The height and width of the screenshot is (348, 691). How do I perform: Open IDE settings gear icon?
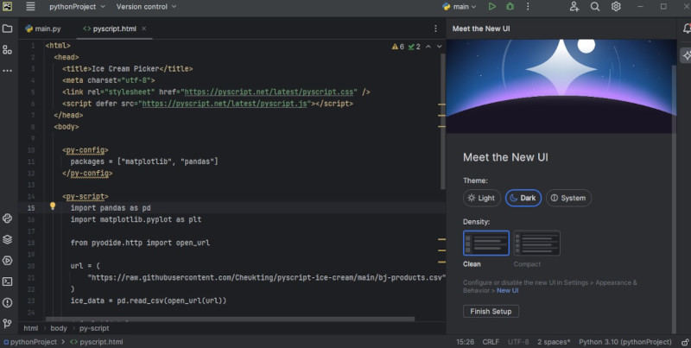tap(616, 7)
